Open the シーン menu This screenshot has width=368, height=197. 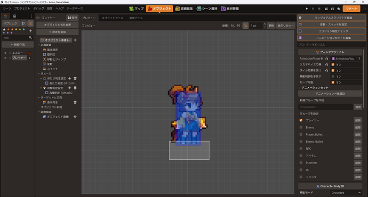pyautogui.click(x=7, y=9)
